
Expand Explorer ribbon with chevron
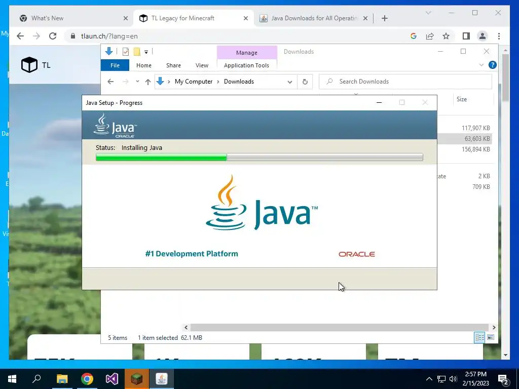[x=481, y=65]
